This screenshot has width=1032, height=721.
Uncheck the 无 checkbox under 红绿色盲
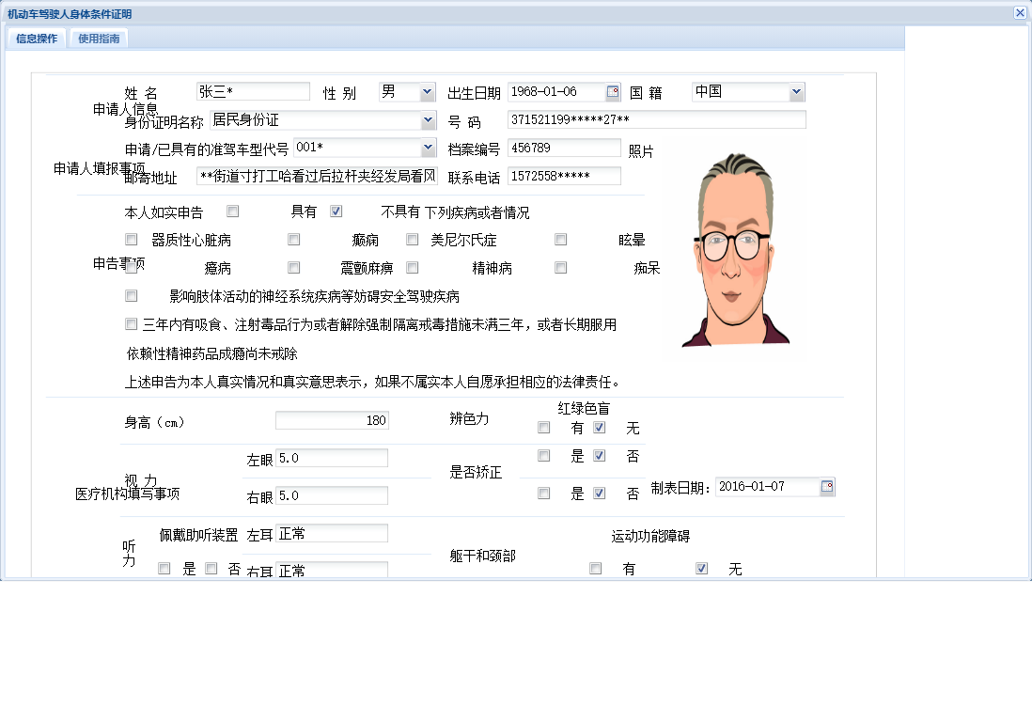tap(599, 427)
